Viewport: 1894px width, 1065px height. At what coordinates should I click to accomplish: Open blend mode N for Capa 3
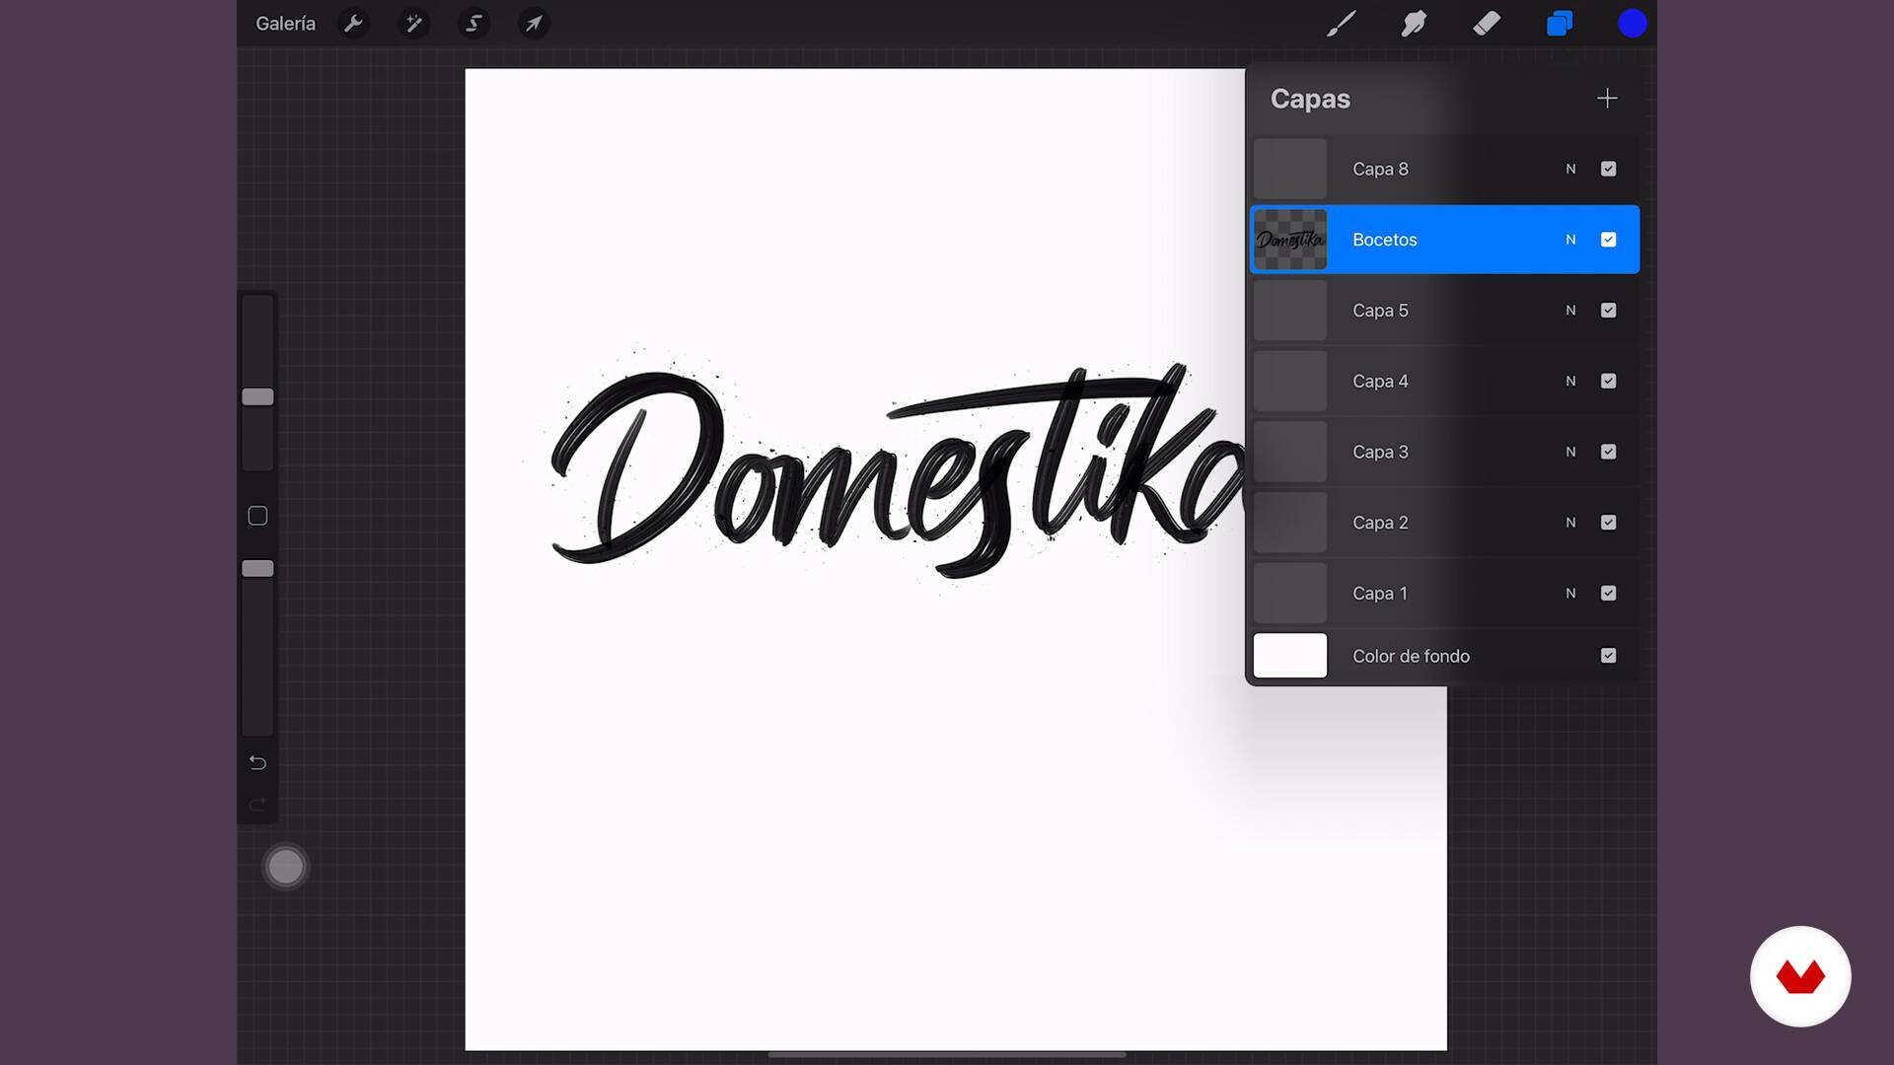click(x=1570, y=452)
